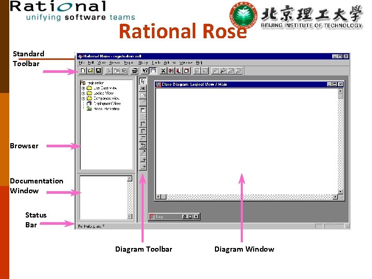Select Model Properties in browser tree
Viewport: 372px width, 279px height.
tap(106, 109)
